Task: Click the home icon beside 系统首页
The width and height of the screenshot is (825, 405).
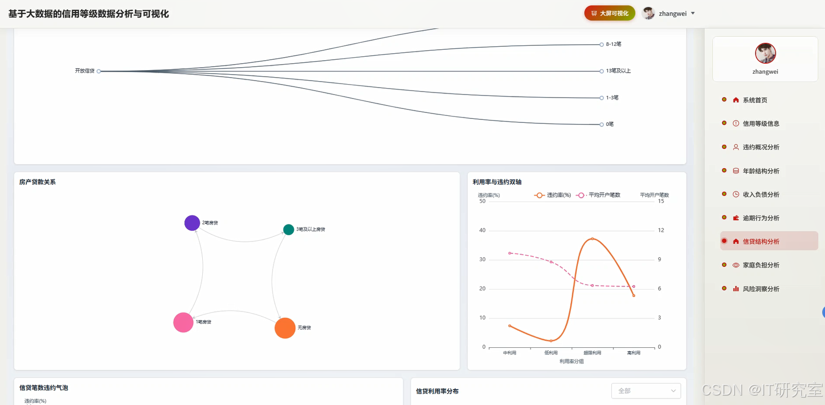Action: [736, 100]
